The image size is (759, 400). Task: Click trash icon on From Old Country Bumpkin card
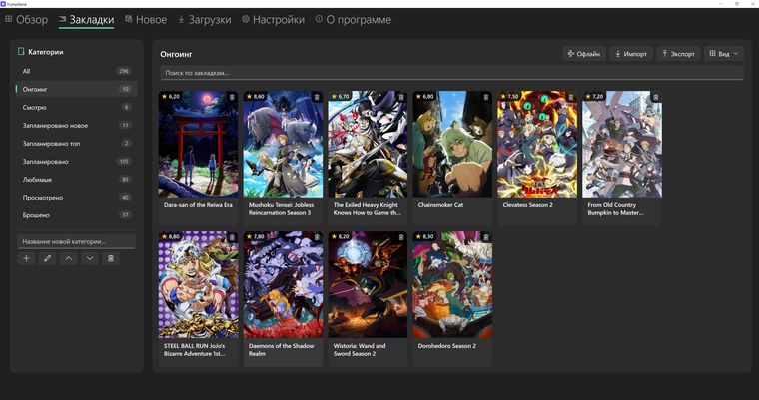(656, 97)
